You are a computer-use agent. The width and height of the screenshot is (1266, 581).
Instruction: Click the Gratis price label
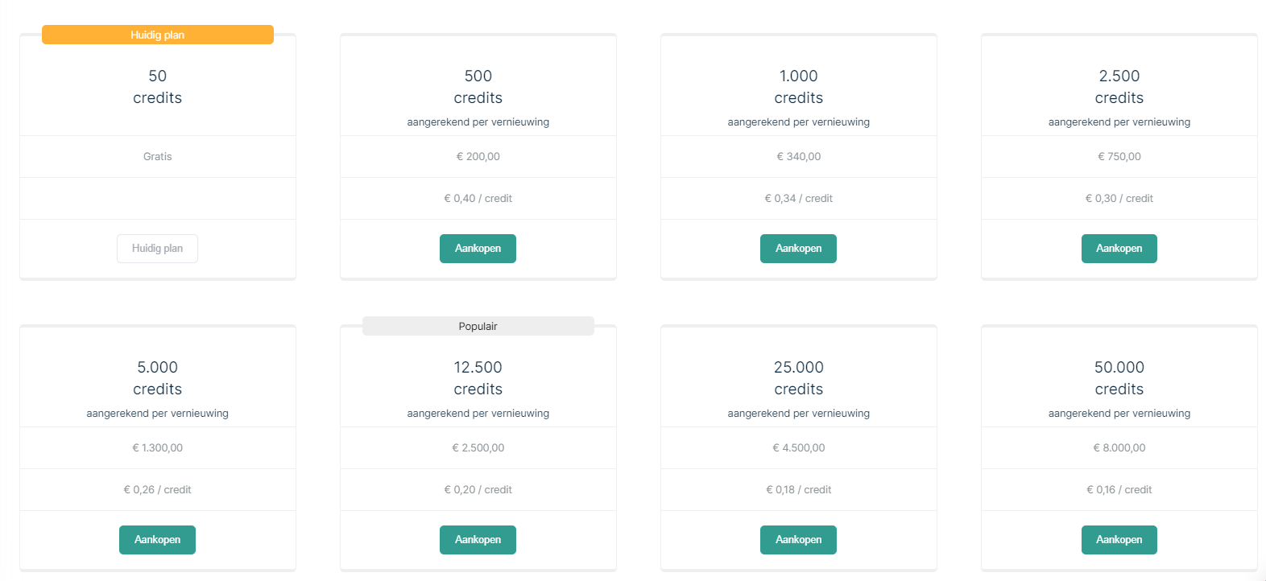point(157,157)
